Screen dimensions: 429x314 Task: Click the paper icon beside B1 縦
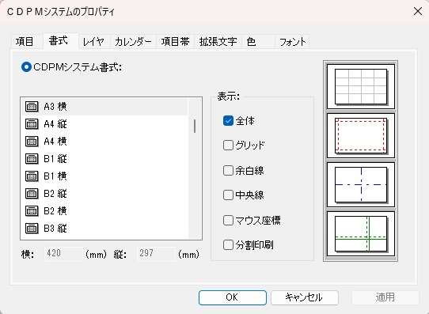click(32, 159)
